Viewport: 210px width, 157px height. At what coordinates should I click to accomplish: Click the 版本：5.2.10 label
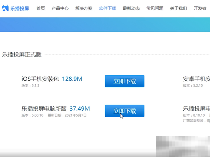(193, 86)
